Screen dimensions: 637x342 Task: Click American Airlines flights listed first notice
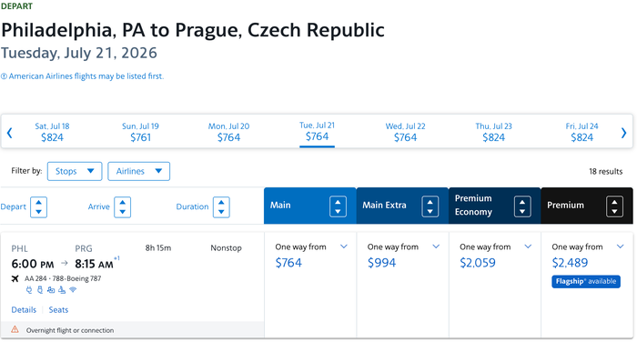83,76
